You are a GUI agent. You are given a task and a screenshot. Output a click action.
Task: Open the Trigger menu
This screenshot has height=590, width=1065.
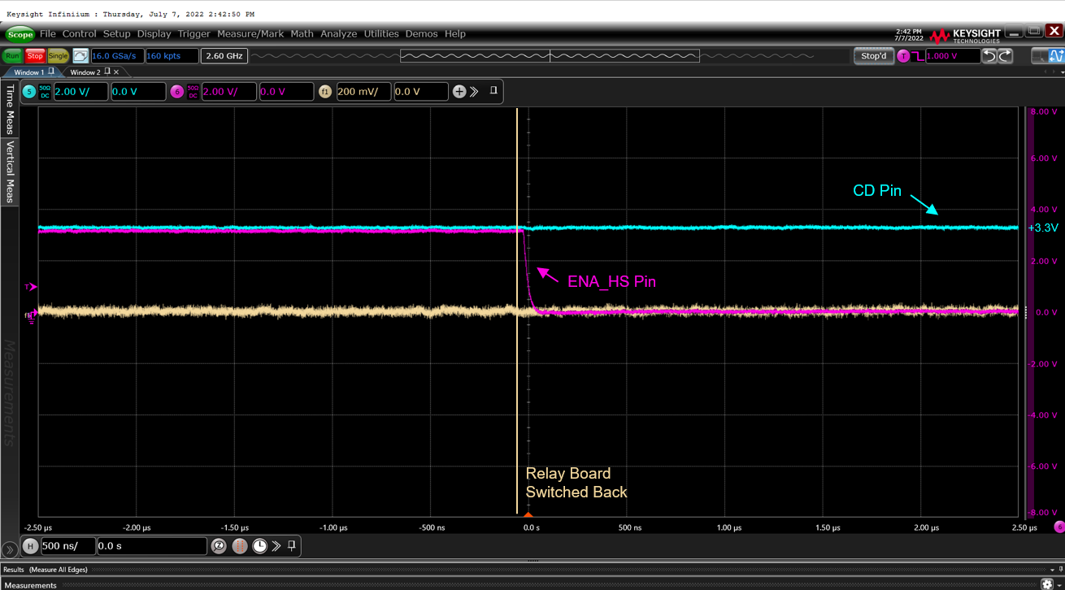coord(194,34)
